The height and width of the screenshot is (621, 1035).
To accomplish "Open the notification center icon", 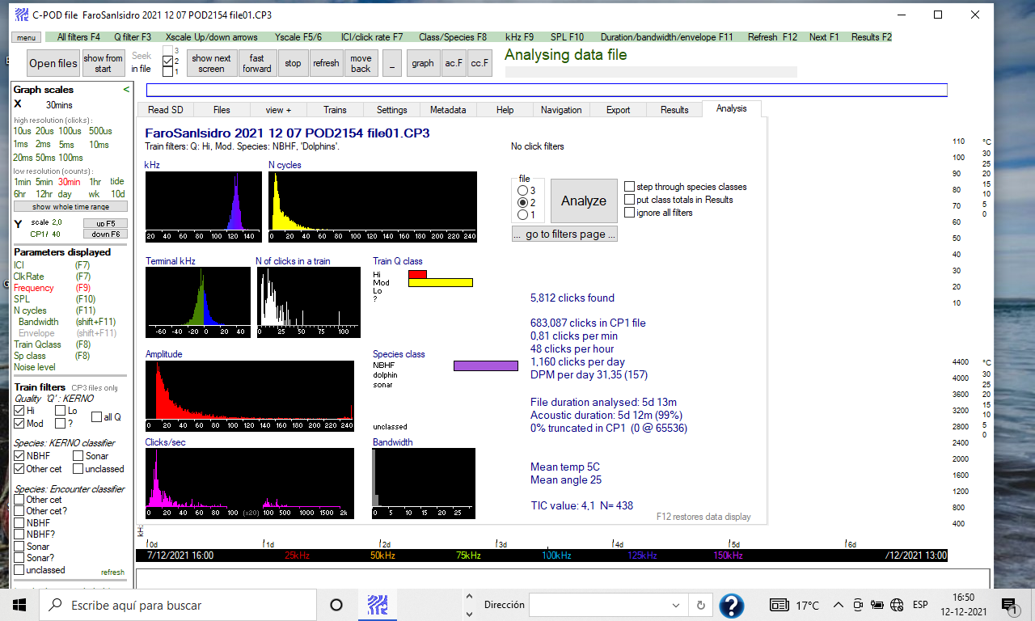I will [x=1008, y=605].
